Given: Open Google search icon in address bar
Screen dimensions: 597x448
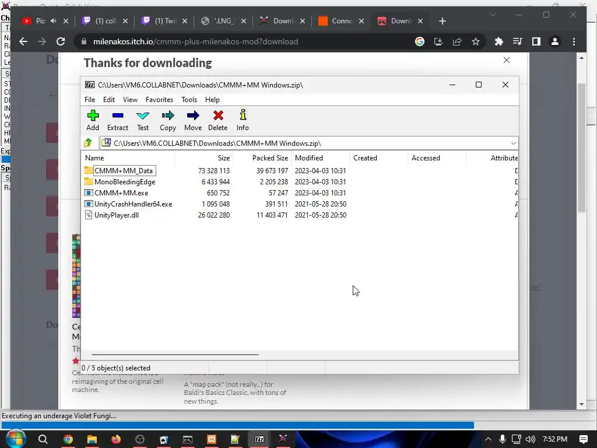Looking at the screenshot, I should (420, 41).
